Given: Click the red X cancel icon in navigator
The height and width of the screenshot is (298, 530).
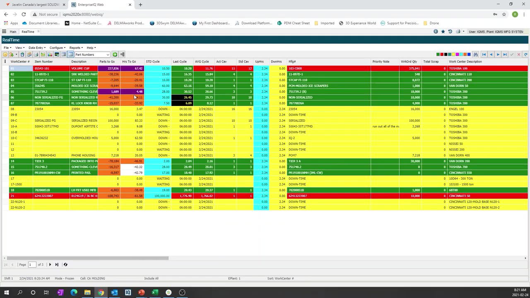Looking at the screenshot, I should pos(519,55).
